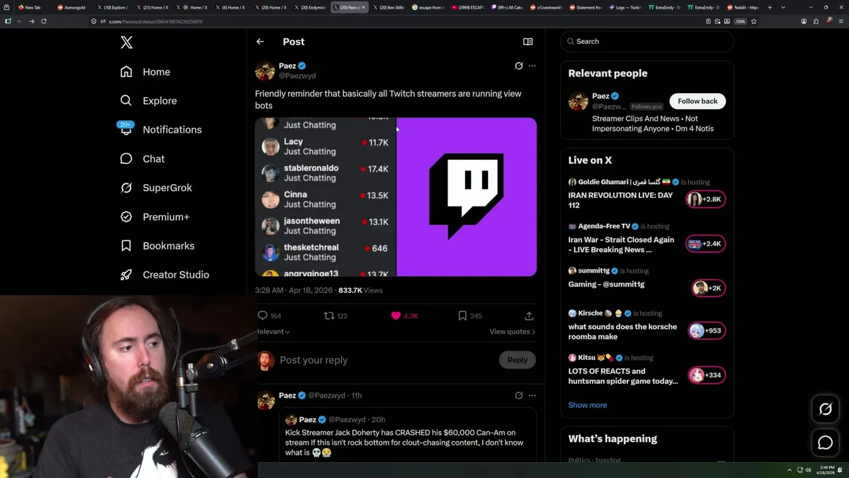Open a new browser tab
849x478 pixels.
[769, 7]
